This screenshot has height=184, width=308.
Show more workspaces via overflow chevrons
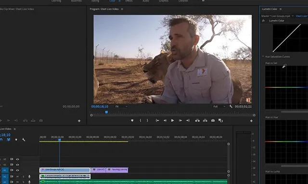[x=203, y=1]
